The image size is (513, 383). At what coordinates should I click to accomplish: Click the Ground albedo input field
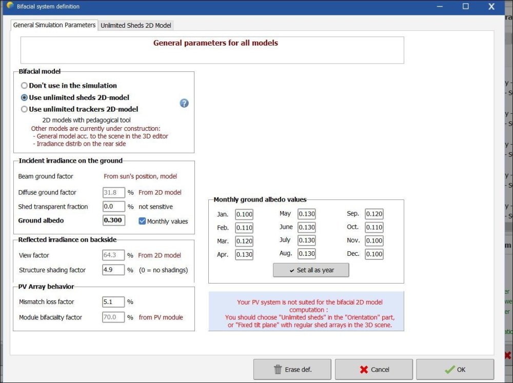pos(113,220)
